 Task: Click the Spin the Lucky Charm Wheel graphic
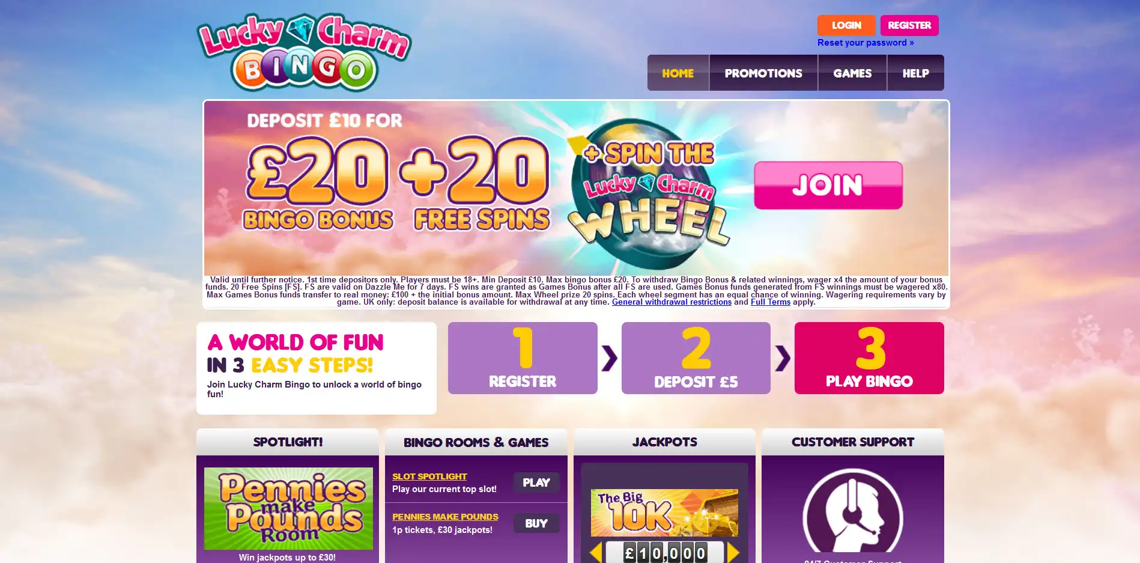click(649, 191)
